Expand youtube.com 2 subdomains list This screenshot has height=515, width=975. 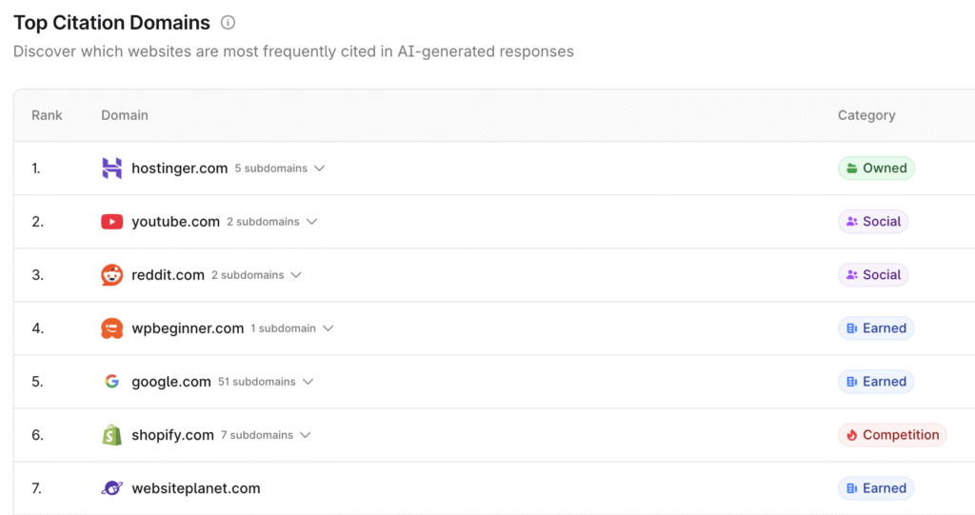pyautogui.click(x=311, y=222)
